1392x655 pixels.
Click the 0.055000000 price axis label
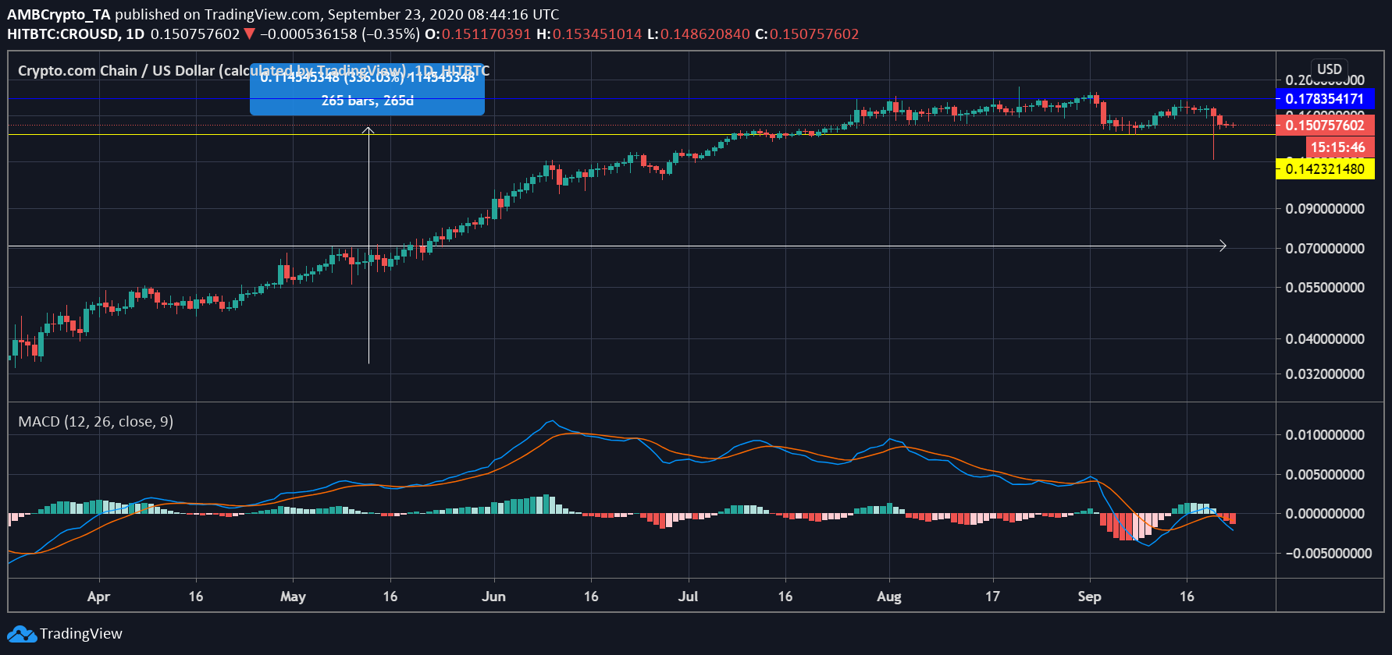[x=1325, y=288]
